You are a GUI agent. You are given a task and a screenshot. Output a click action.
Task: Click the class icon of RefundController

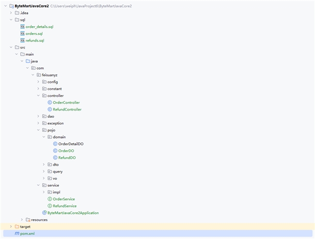click(50, 110)
